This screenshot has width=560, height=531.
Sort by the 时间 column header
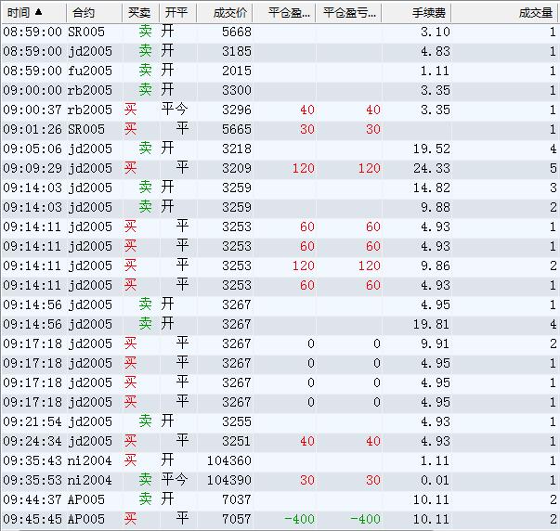(33, 13)
